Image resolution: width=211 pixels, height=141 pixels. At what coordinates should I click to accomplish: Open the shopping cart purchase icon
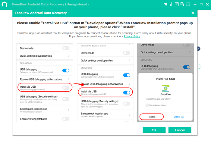click(x=165, y=4)
